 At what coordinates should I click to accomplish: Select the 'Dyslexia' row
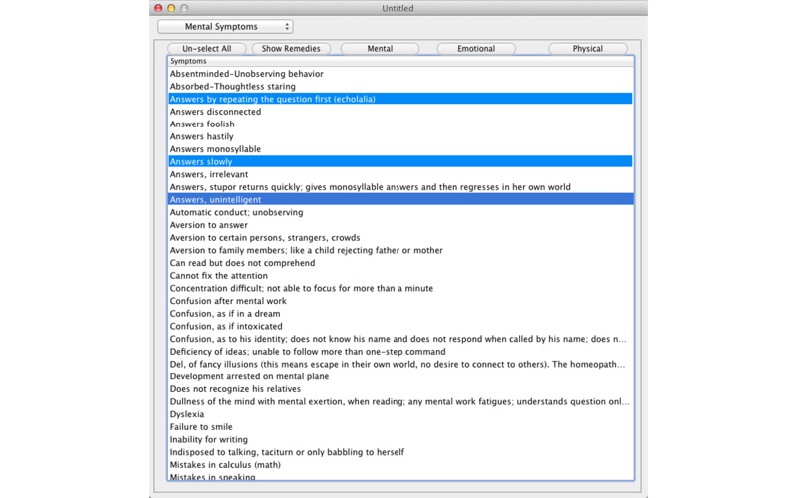(400, 414)
